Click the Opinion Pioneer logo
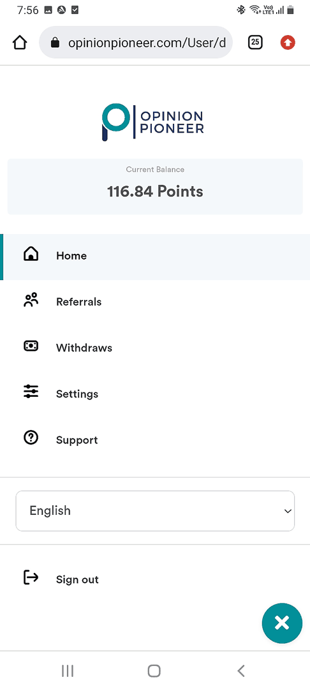This screenshot has height=689, width=310. pyautogui.click(x=153, y=122)
